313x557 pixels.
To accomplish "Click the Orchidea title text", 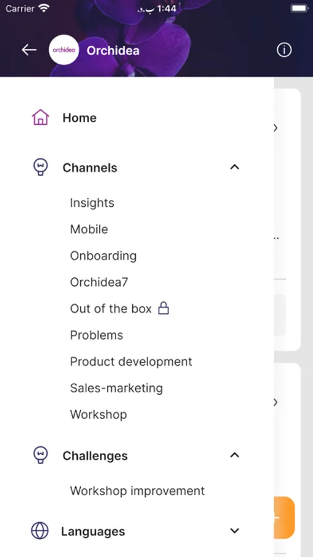I will tap(113, 51).
